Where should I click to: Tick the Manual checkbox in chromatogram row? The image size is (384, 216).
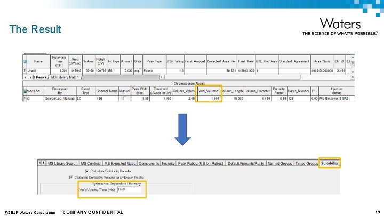[124, 99]
